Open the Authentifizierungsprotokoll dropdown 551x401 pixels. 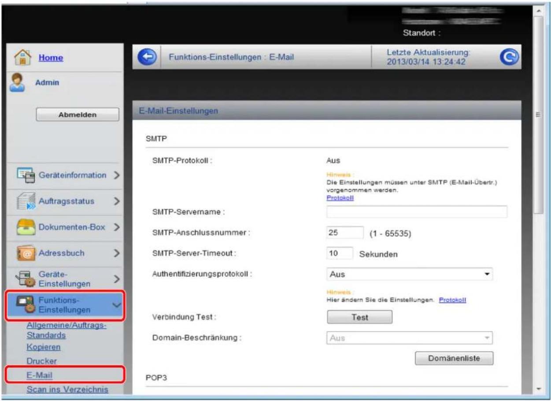[409, 274]
